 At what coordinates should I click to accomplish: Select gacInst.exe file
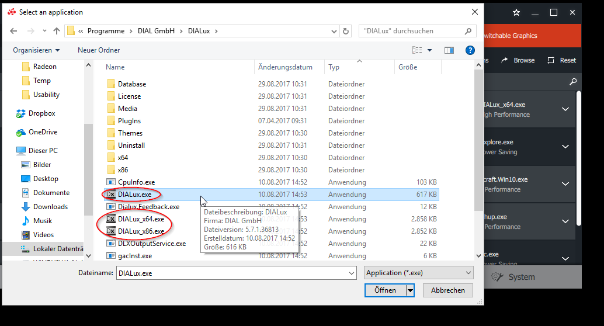click(x=129, y=256)
